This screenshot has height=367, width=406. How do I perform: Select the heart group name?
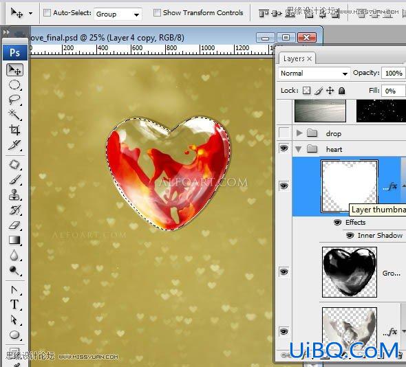[334, 150]
